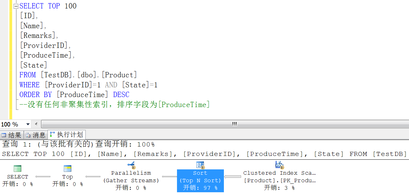Viewport: 409px width, 196px height.
Task: Click the SELECT operator cost 开销: 0 %
Action: 18,184
